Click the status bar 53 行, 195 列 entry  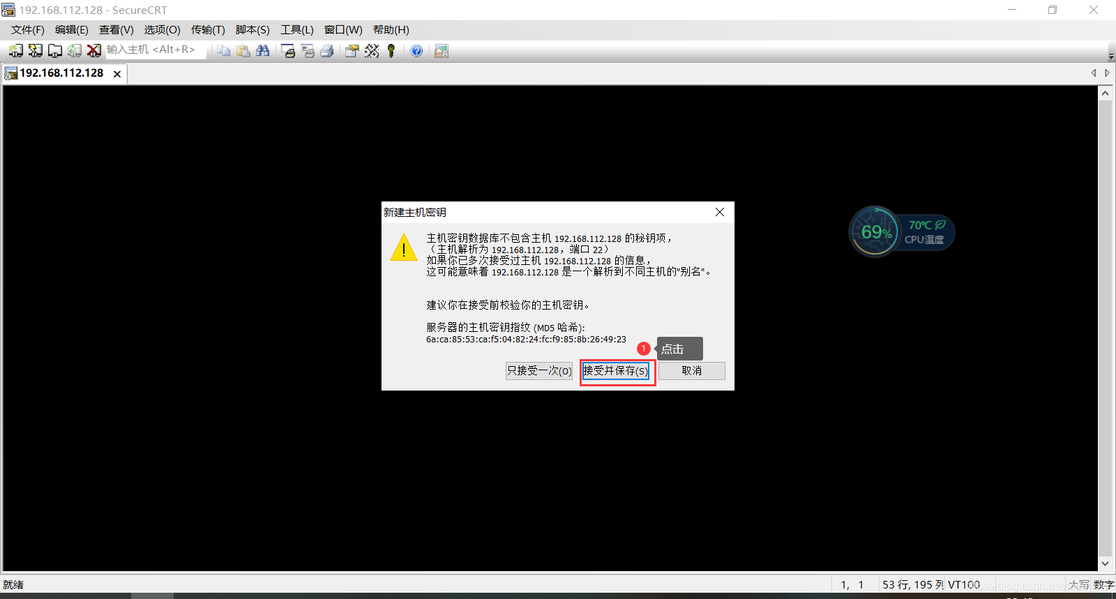click(x=913, y=585)
